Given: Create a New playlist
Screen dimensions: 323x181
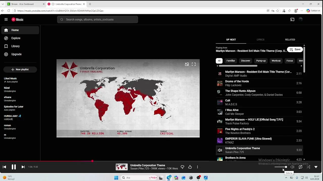Looking at the screenshot, I should (x=20, y=69).
